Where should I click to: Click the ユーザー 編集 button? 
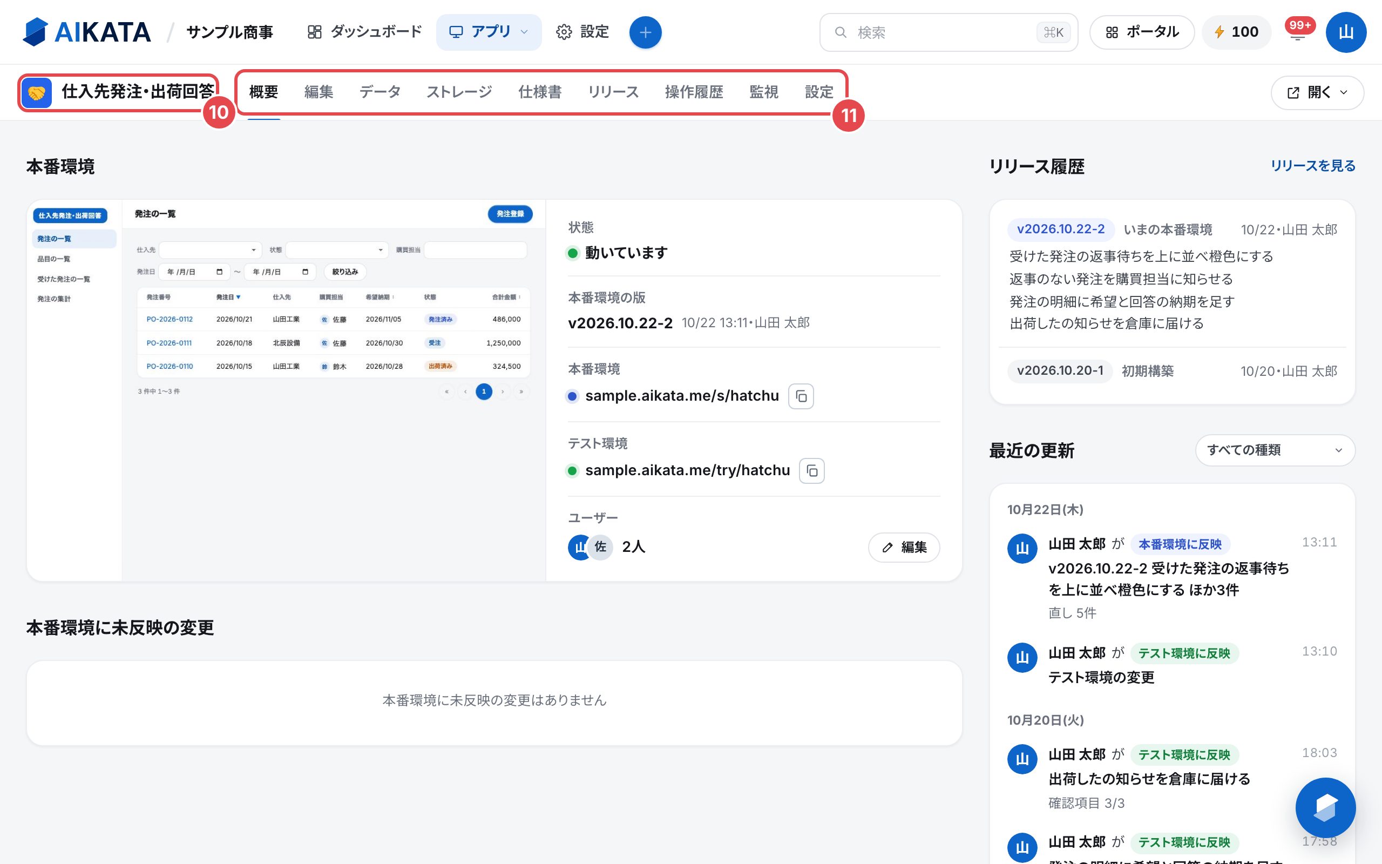(904, 548)
